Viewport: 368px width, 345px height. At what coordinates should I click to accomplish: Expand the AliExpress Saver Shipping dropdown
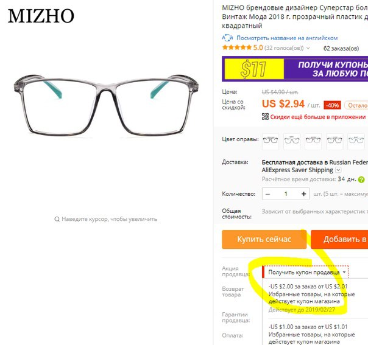coord(338,170)
